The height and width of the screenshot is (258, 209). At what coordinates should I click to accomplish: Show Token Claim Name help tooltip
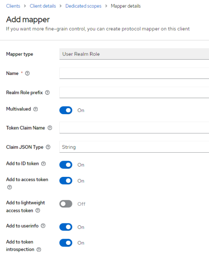(x=50, y=128)
